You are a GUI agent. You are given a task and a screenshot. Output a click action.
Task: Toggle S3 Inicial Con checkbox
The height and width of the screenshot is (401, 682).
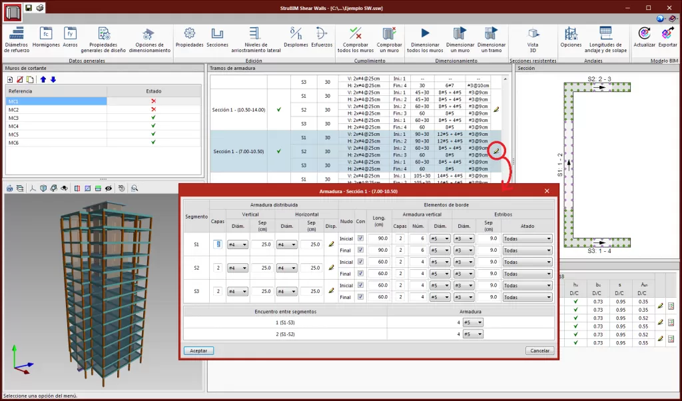(x=360, y=285)
